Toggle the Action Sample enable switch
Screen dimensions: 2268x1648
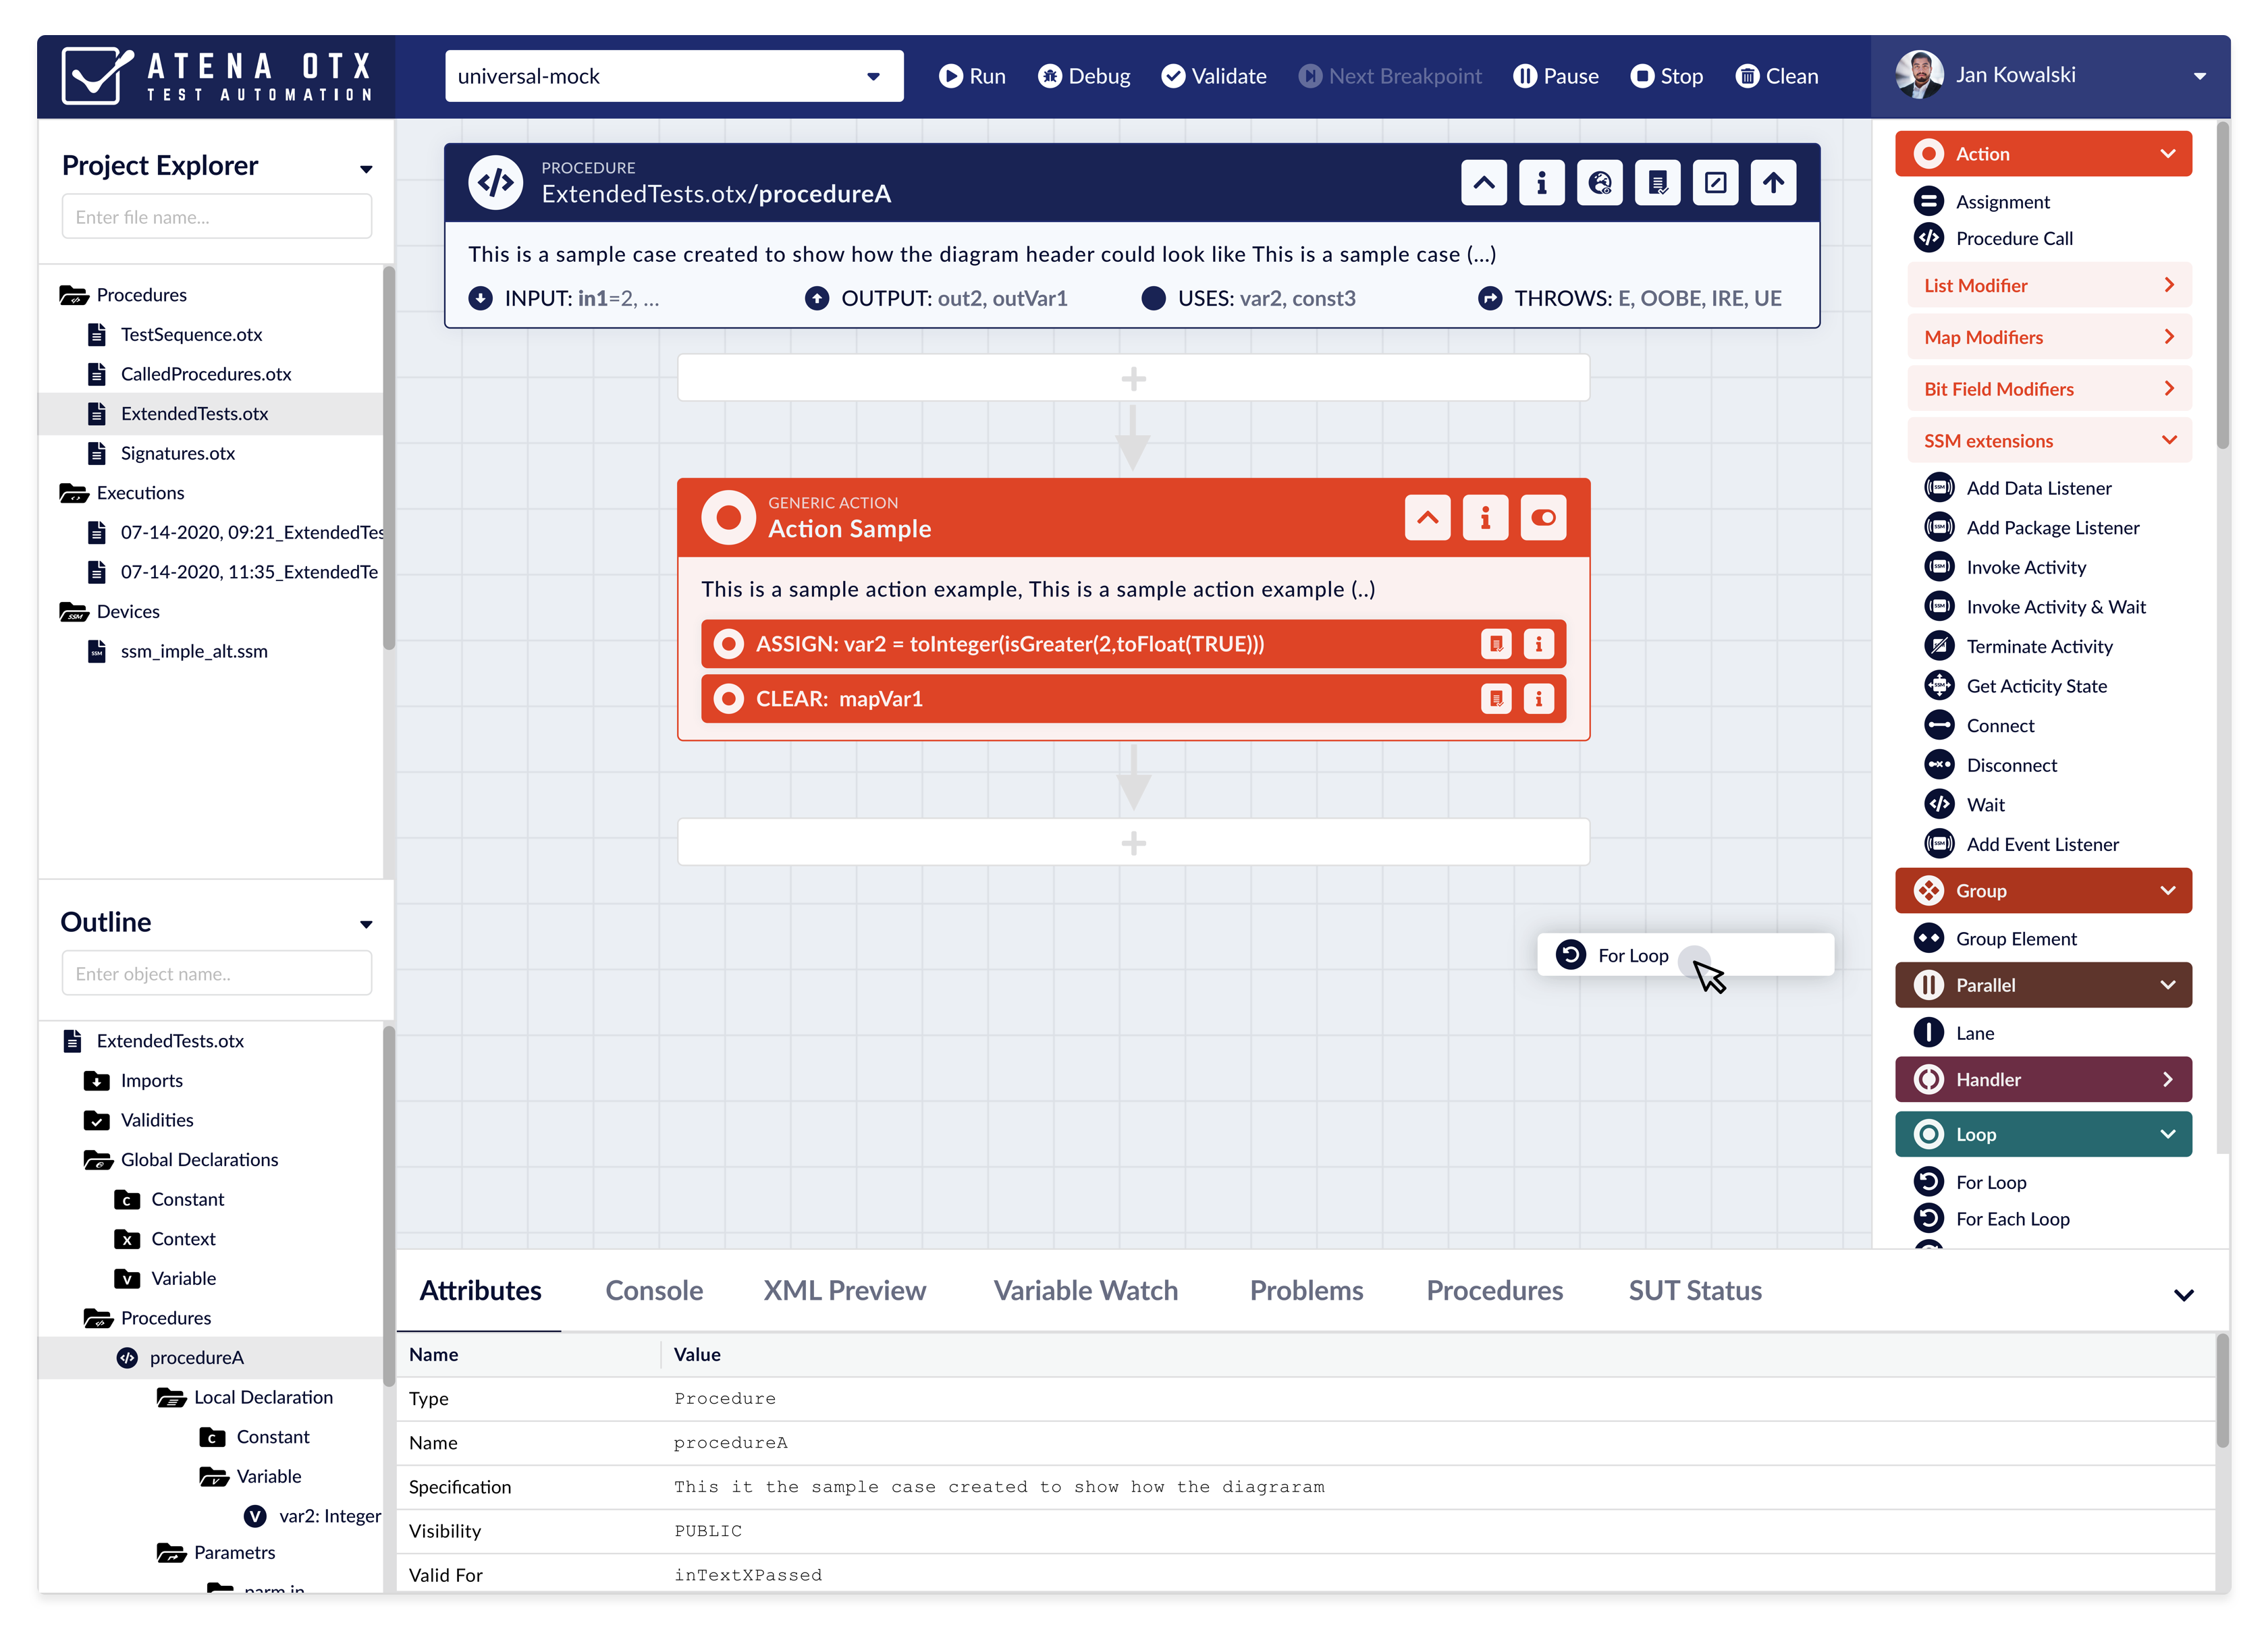click(x=1543, y=518)
